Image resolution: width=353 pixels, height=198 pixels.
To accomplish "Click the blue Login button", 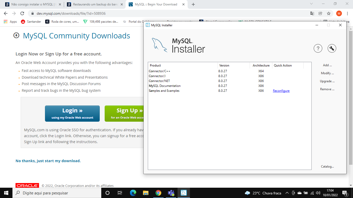I will click(x=72, y=113).
